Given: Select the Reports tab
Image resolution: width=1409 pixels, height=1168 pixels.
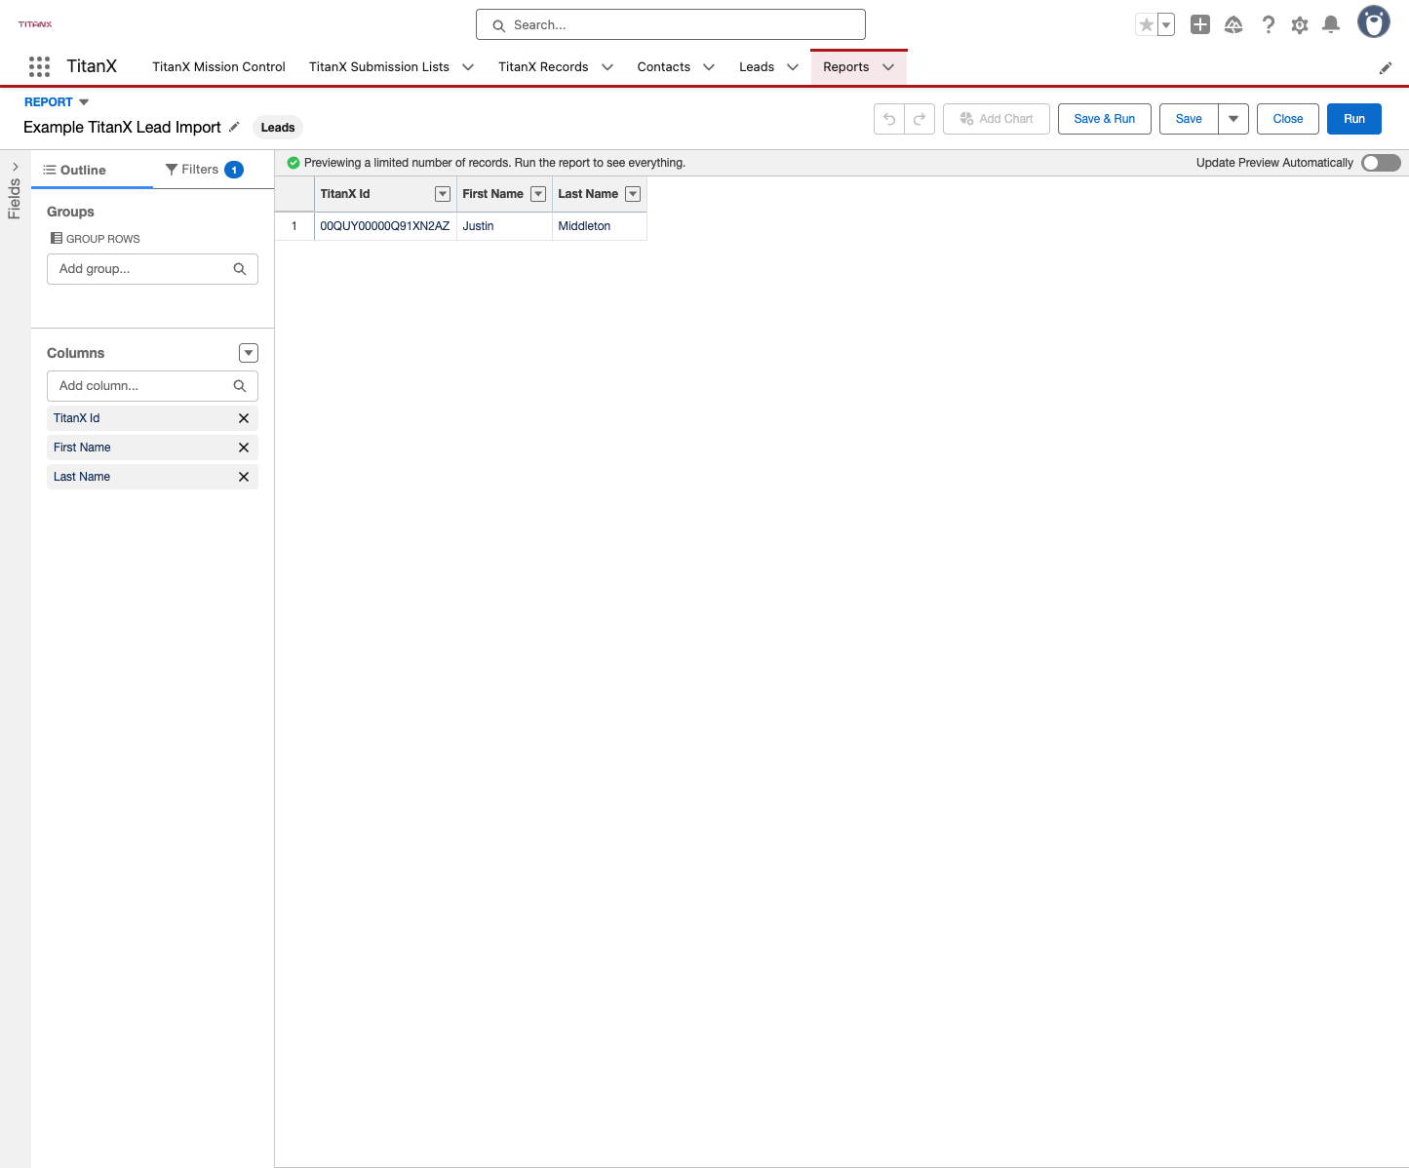Looking at the screenshot, I should click(845, 67).
